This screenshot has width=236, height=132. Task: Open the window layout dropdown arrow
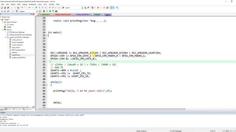(114, 8)
